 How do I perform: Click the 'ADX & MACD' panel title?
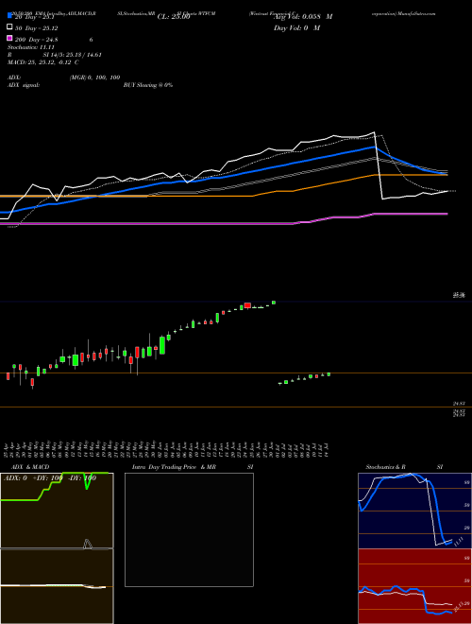[30, 467]
